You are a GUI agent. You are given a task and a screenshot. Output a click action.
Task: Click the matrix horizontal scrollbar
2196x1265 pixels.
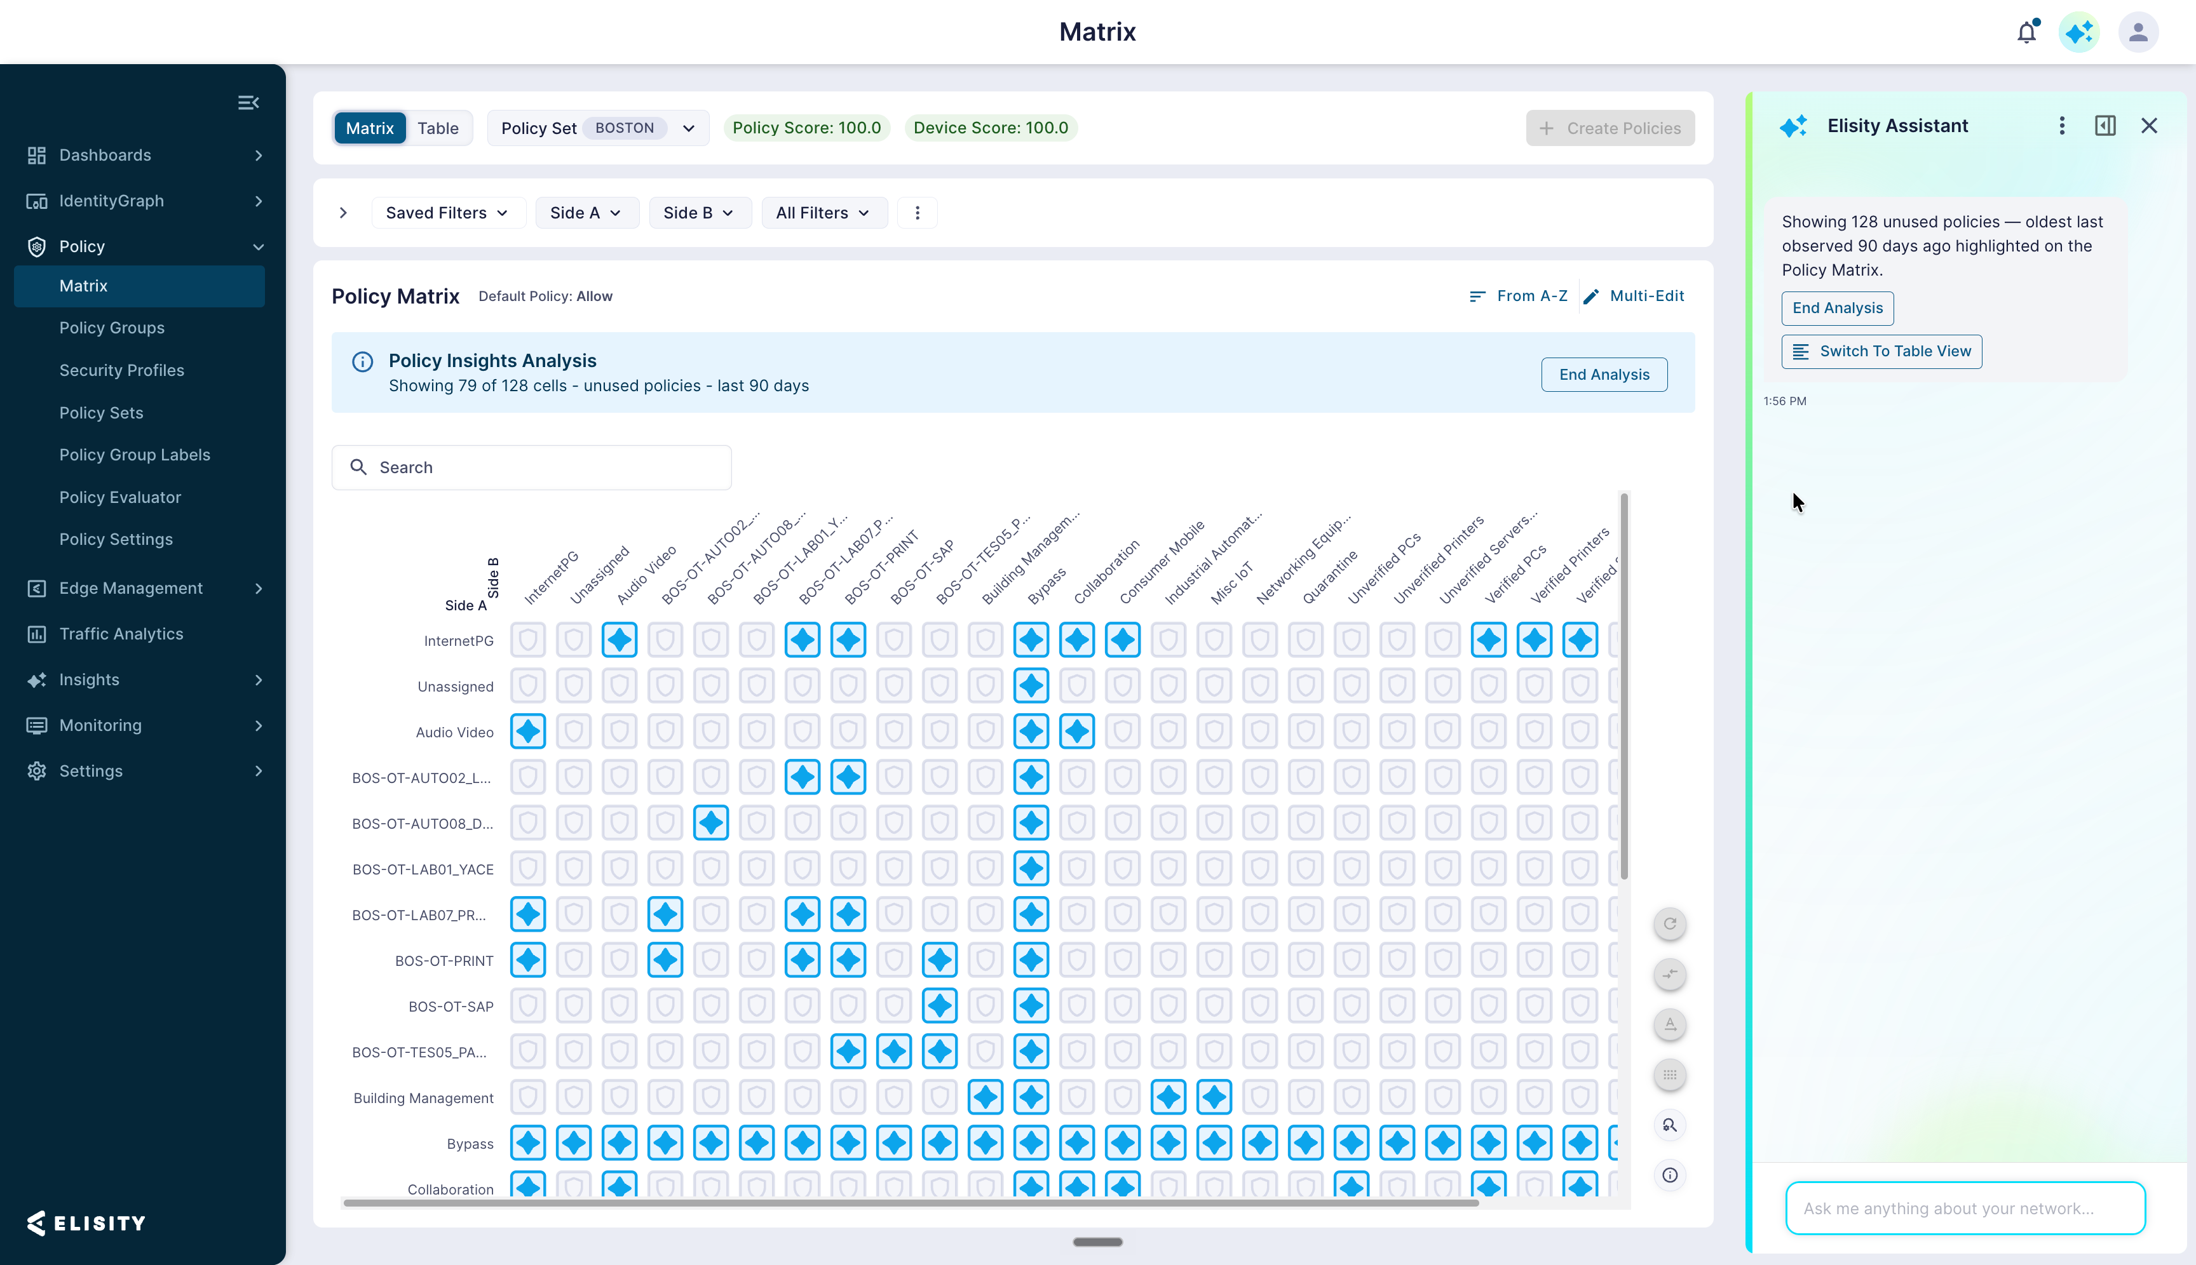click(910, 1203)
